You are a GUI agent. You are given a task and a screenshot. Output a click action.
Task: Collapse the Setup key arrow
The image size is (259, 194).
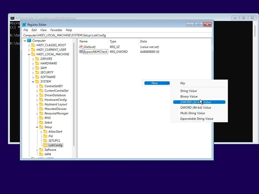(x=37, y=127)
